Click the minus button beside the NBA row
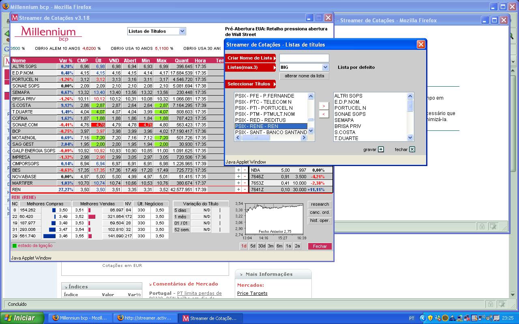 (244, 170)
